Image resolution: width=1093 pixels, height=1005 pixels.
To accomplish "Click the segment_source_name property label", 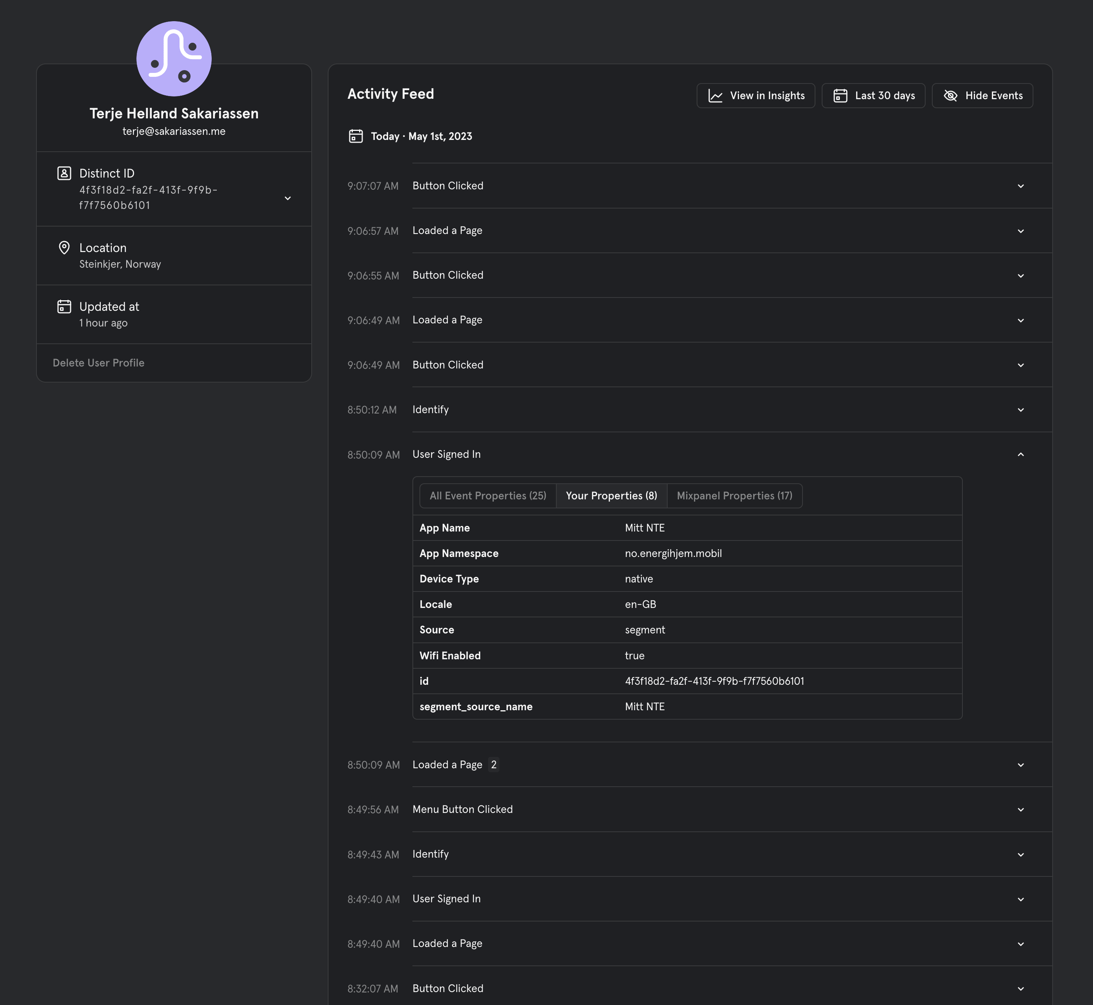I will (x=476, y=707).
